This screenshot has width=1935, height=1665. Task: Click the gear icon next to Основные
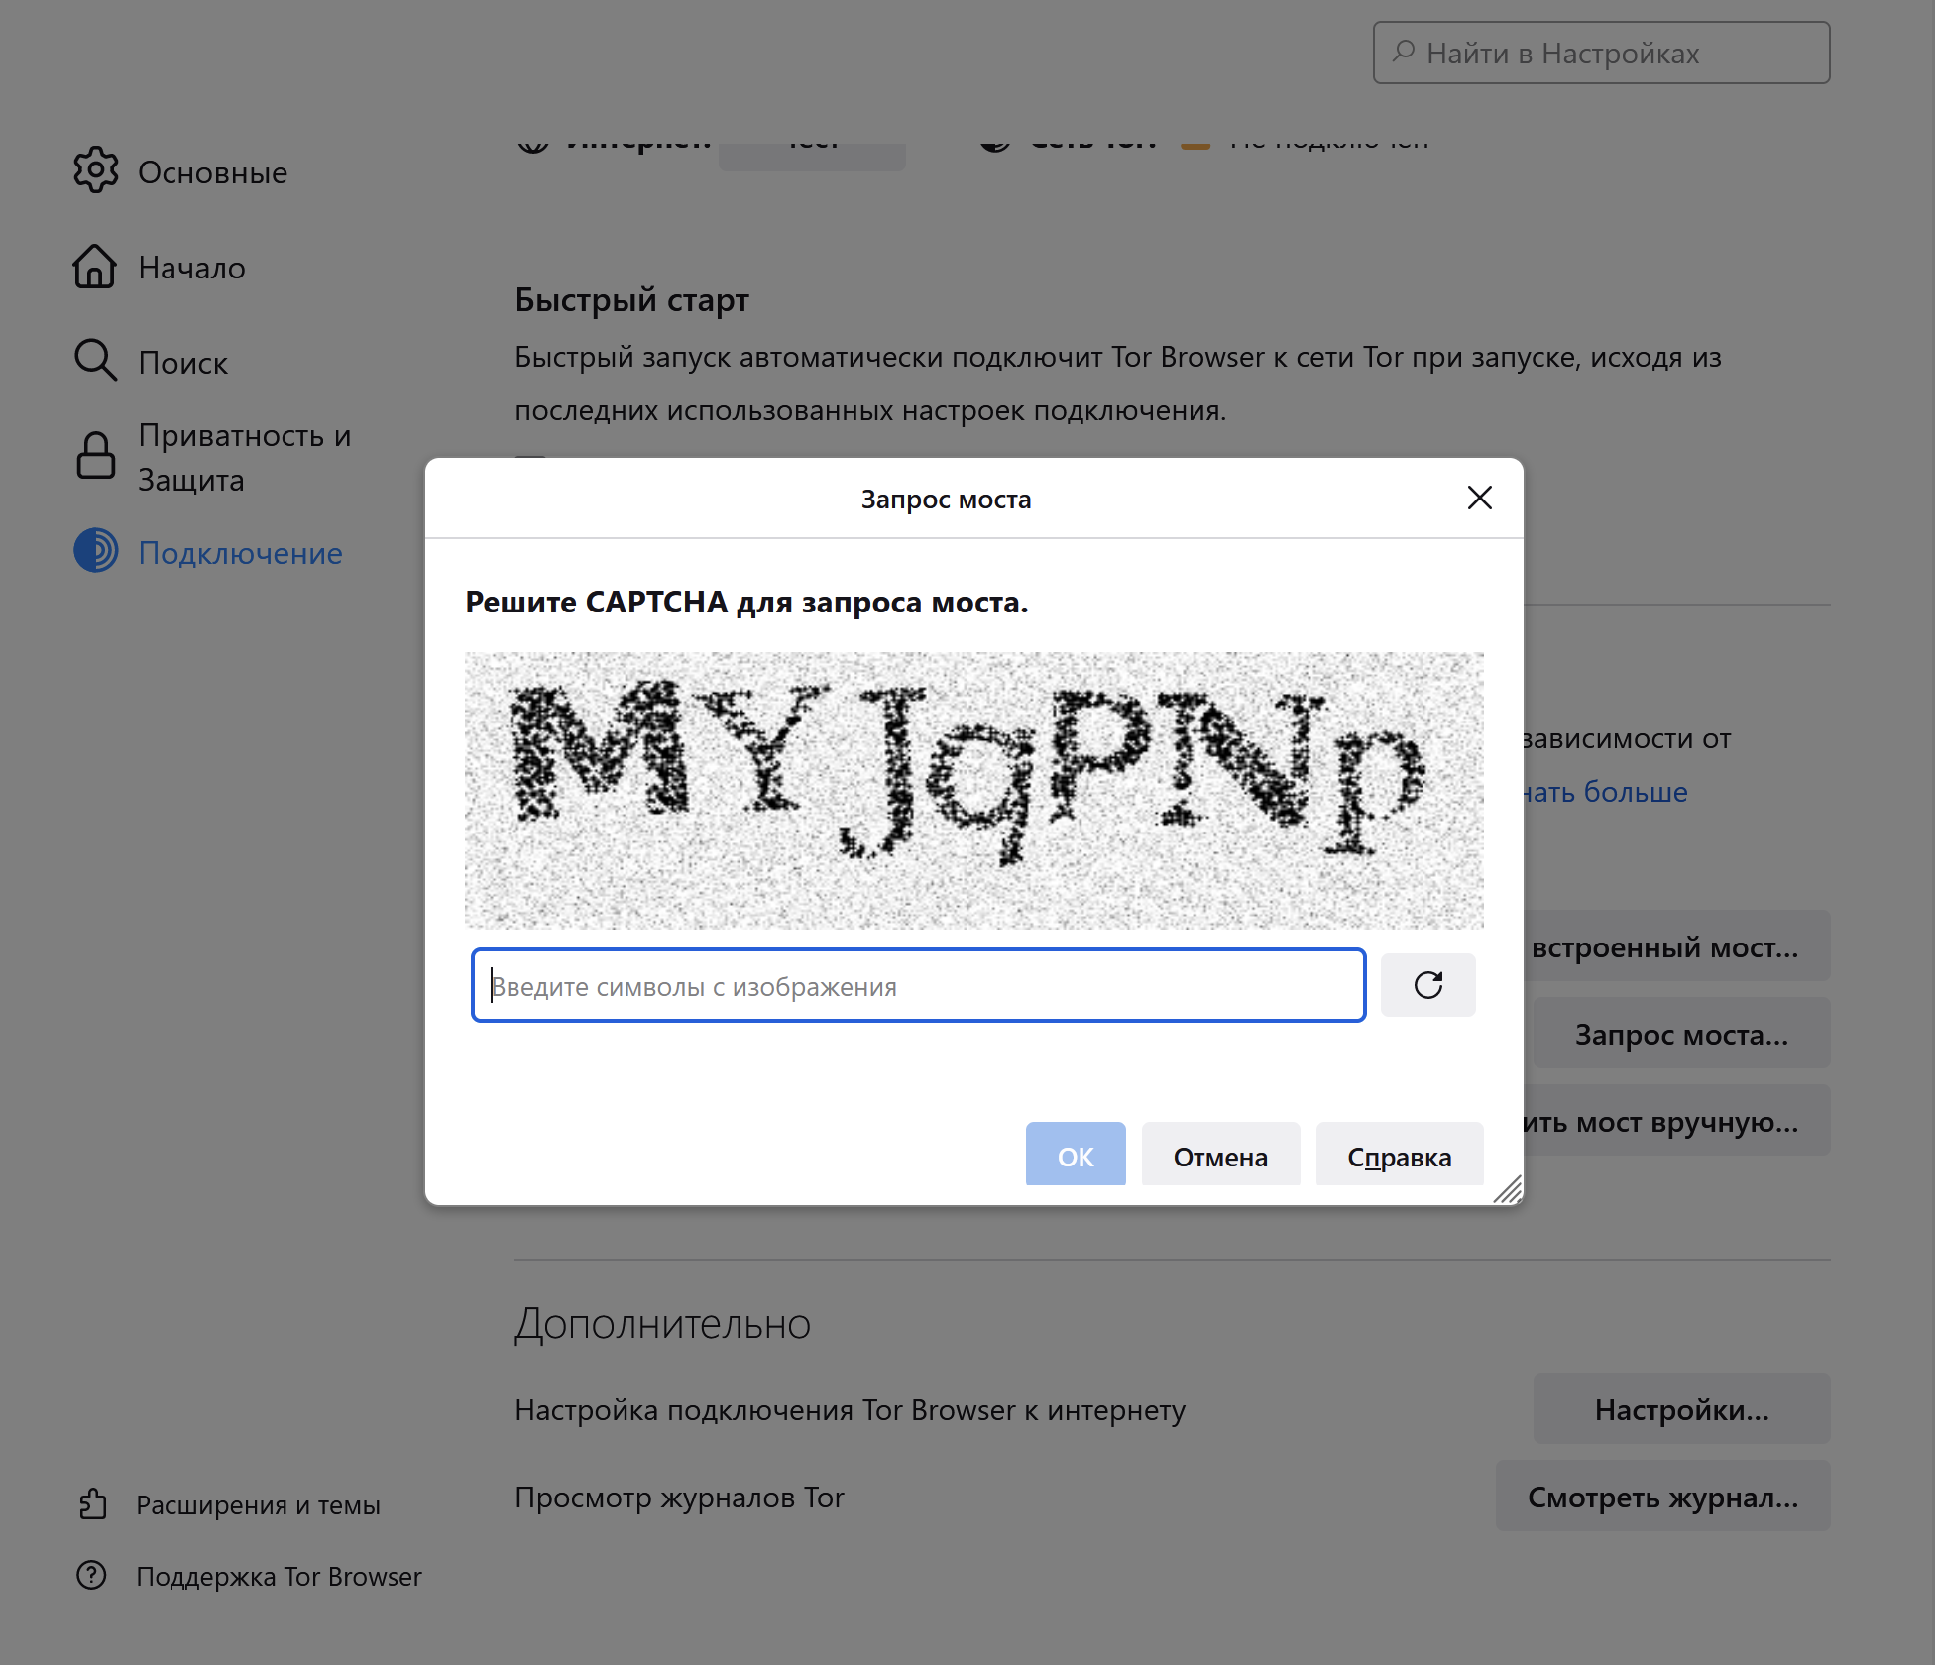96,170
